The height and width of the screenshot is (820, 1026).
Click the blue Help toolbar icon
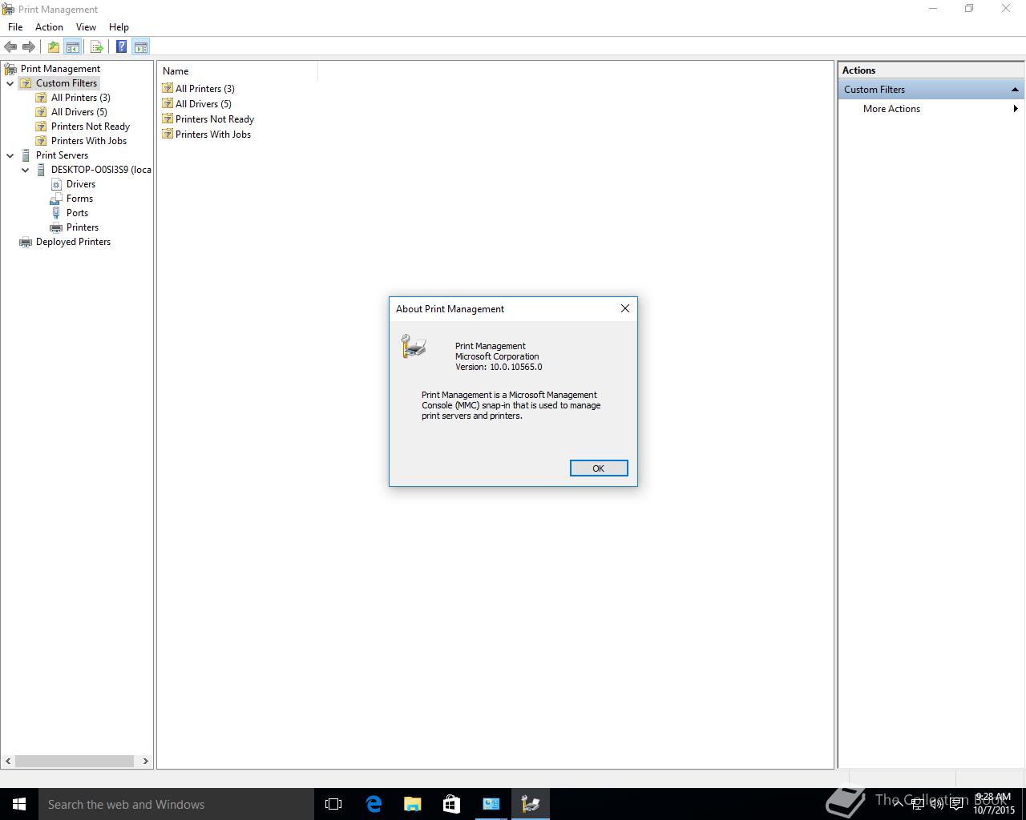tap(121, 46)
